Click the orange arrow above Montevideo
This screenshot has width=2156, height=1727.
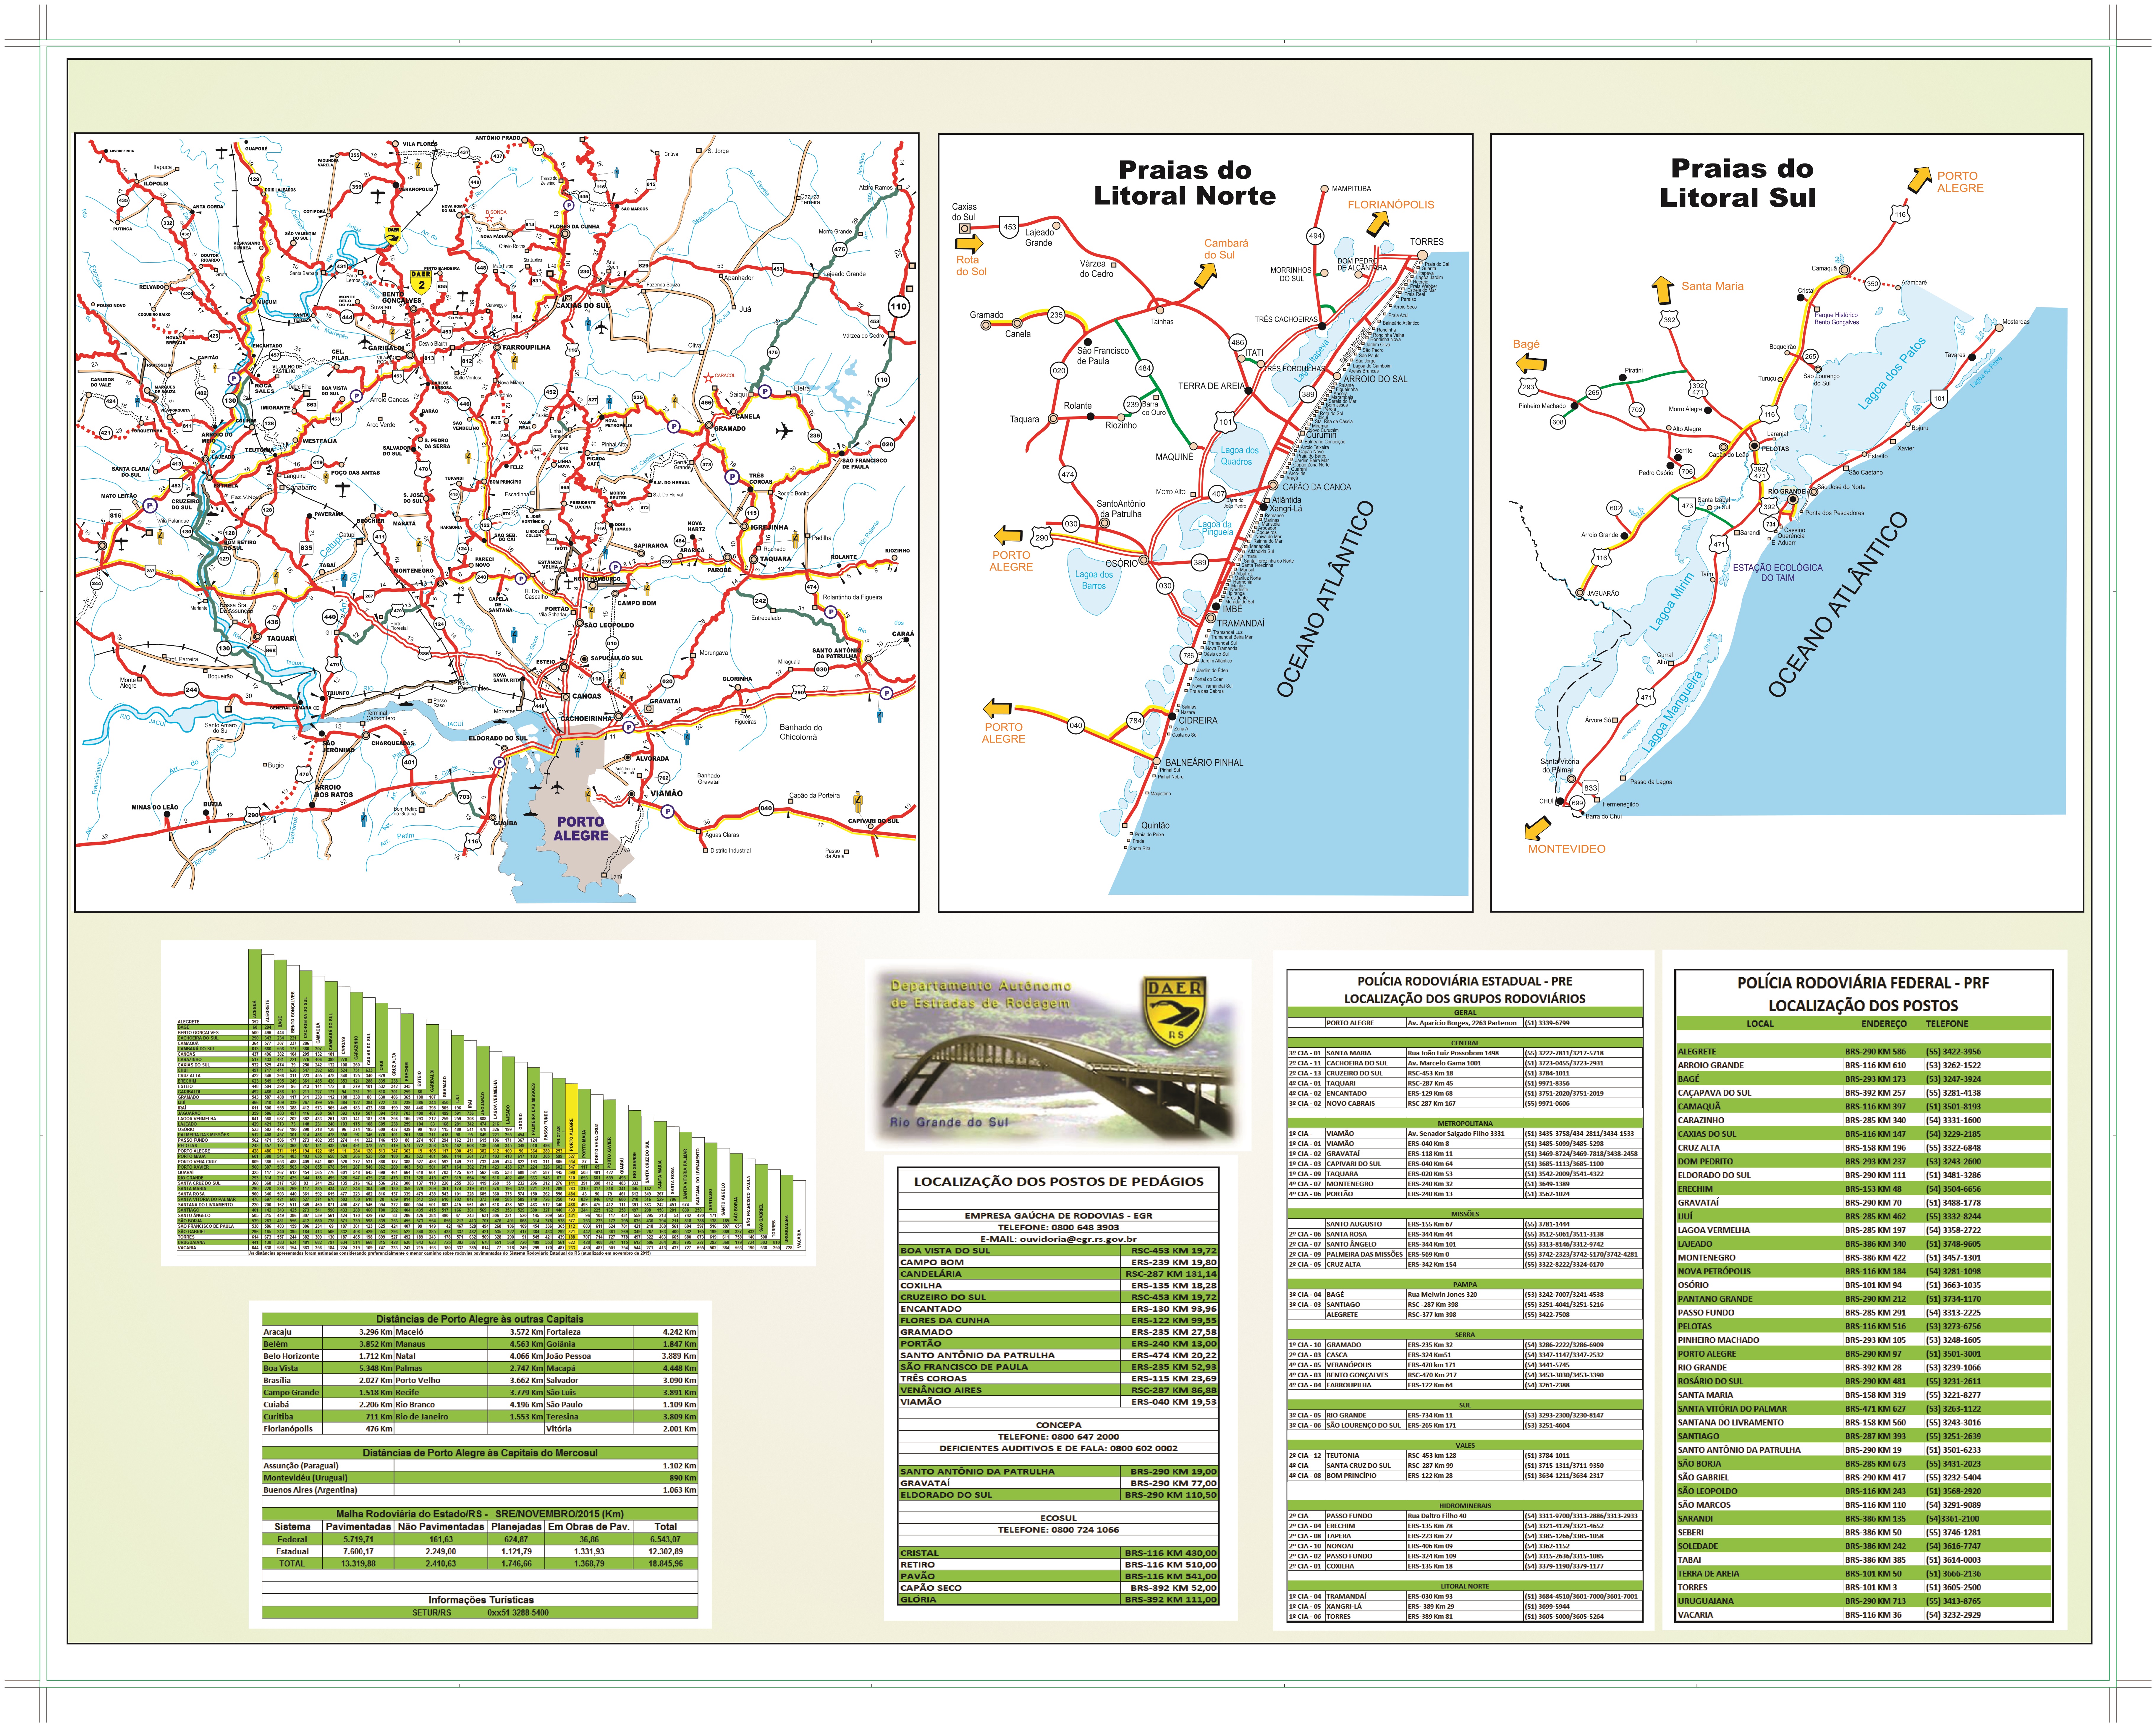pos(1537,829)
